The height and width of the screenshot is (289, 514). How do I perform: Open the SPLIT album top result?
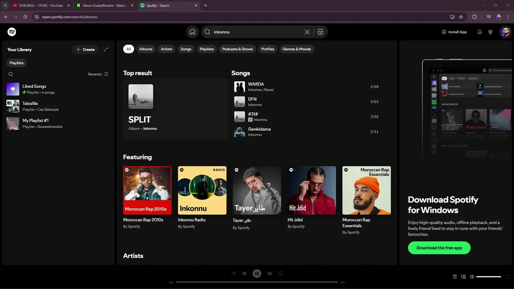click(x=175, y=109)
